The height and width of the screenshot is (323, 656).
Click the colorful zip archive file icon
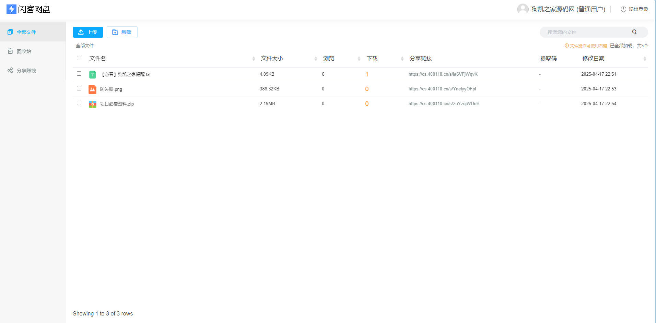93,104
